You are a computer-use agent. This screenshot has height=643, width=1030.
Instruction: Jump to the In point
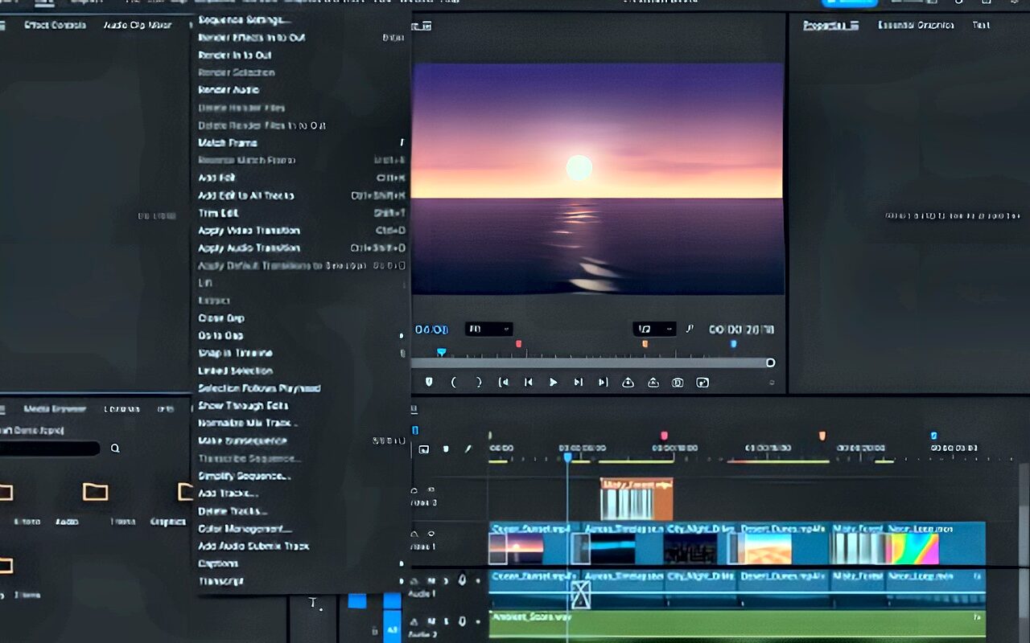504,383
